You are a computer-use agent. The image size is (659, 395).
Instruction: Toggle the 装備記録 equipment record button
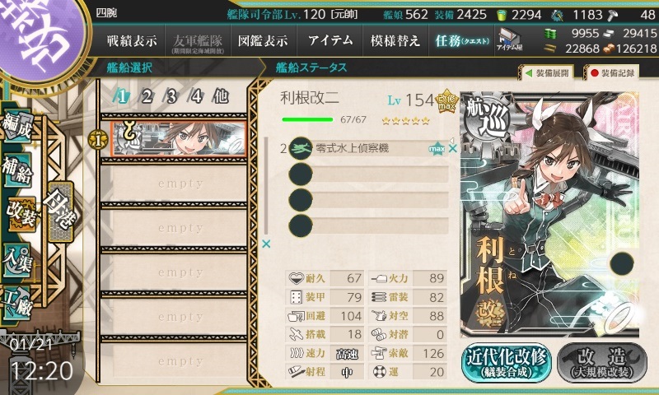[x=612, y=73]
